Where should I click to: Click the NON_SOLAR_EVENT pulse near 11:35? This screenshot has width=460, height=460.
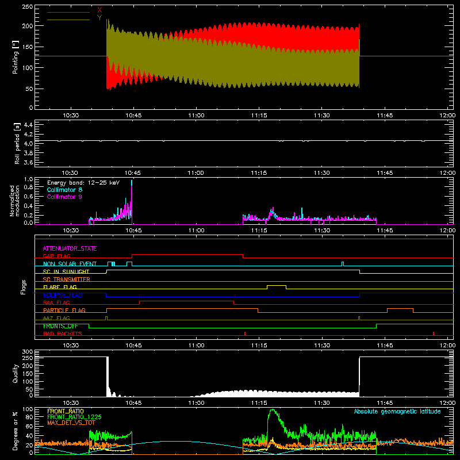pos(343,264)
